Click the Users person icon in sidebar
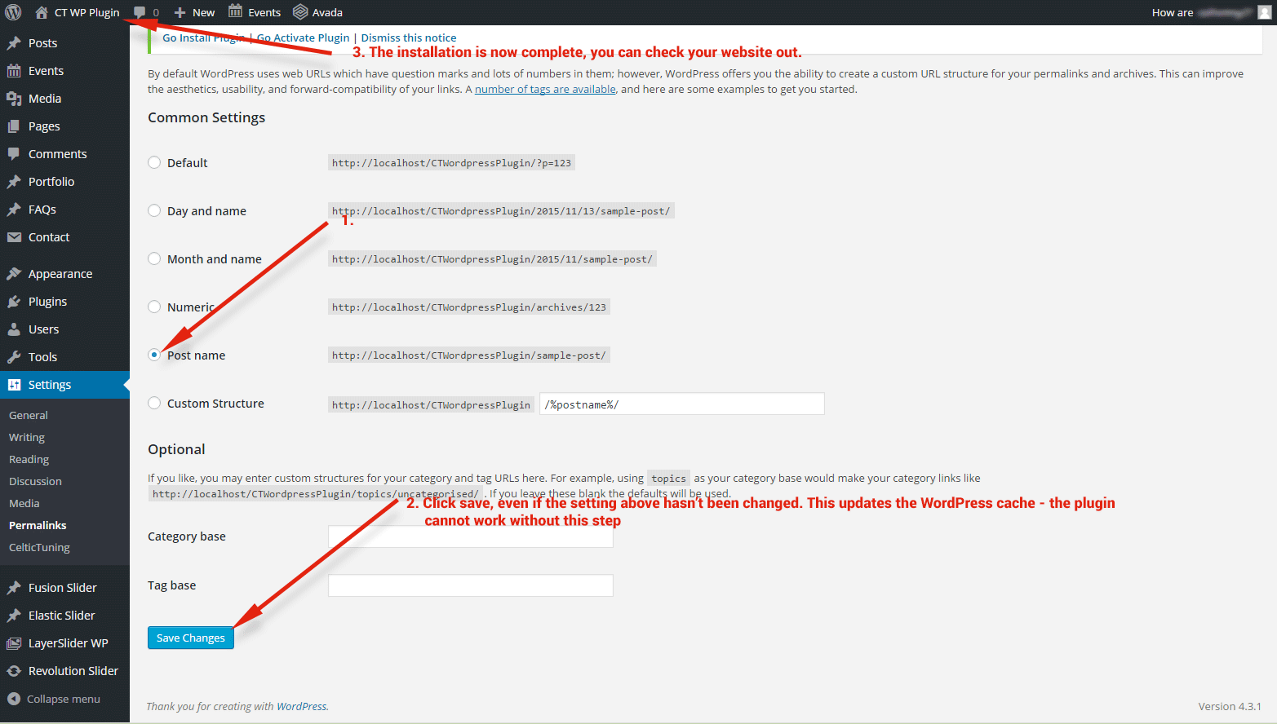Viewport: 1277px width, 724px height. pyautogui.click(x=14, y=329)
